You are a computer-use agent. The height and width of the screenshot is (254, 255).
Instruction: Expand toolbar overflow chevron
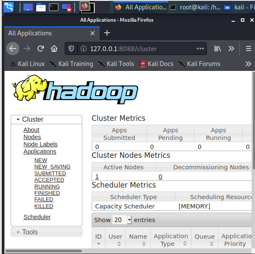click(x=231, y=49)
